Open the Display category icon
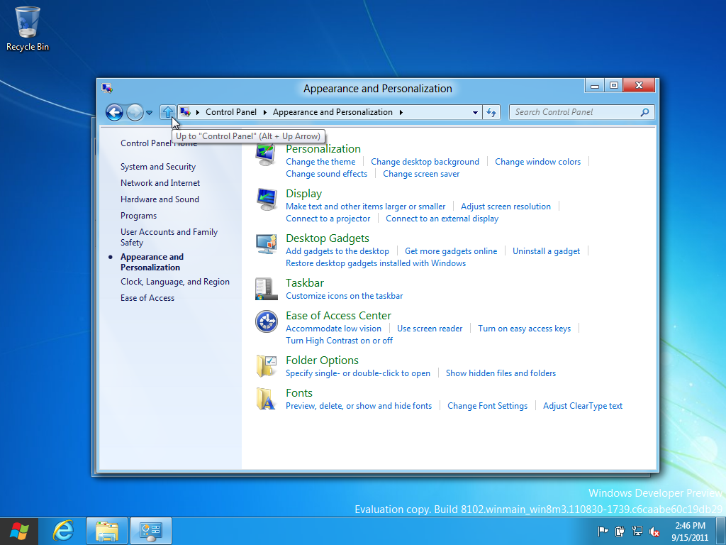 tap(266, 199)
